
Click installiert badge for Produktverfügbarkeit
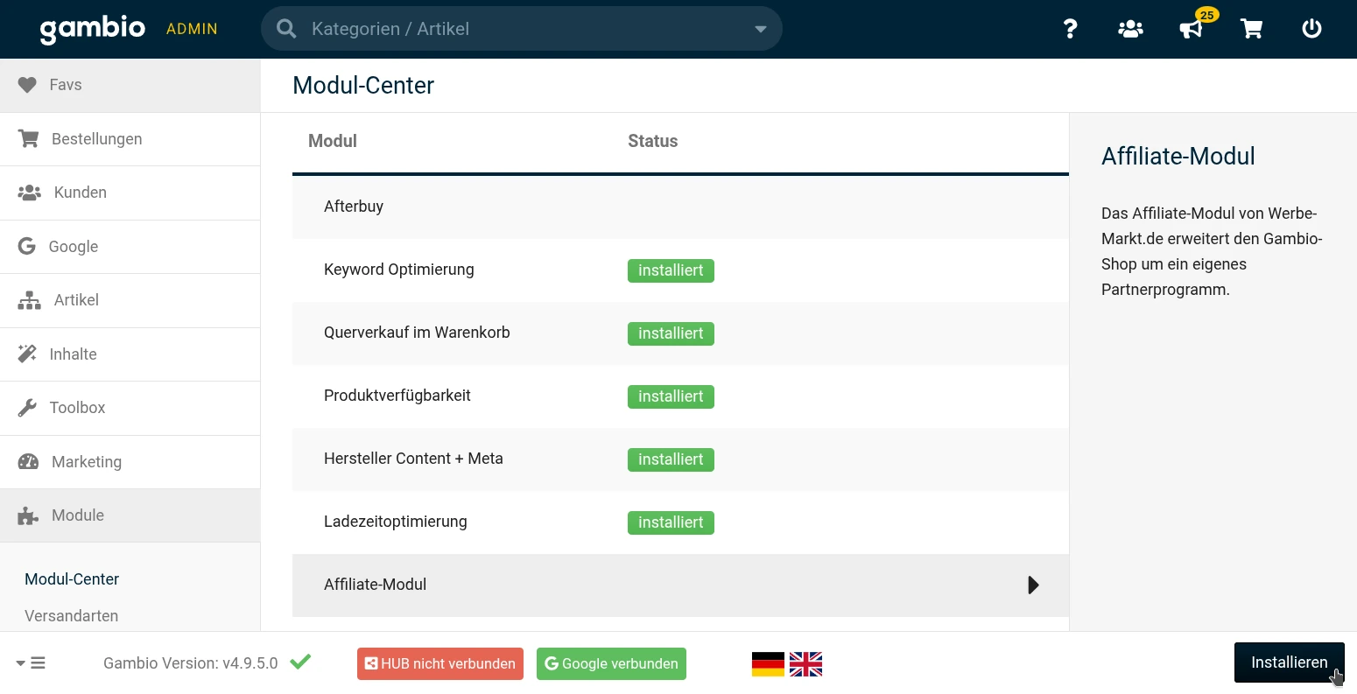(x=671, y=396)
